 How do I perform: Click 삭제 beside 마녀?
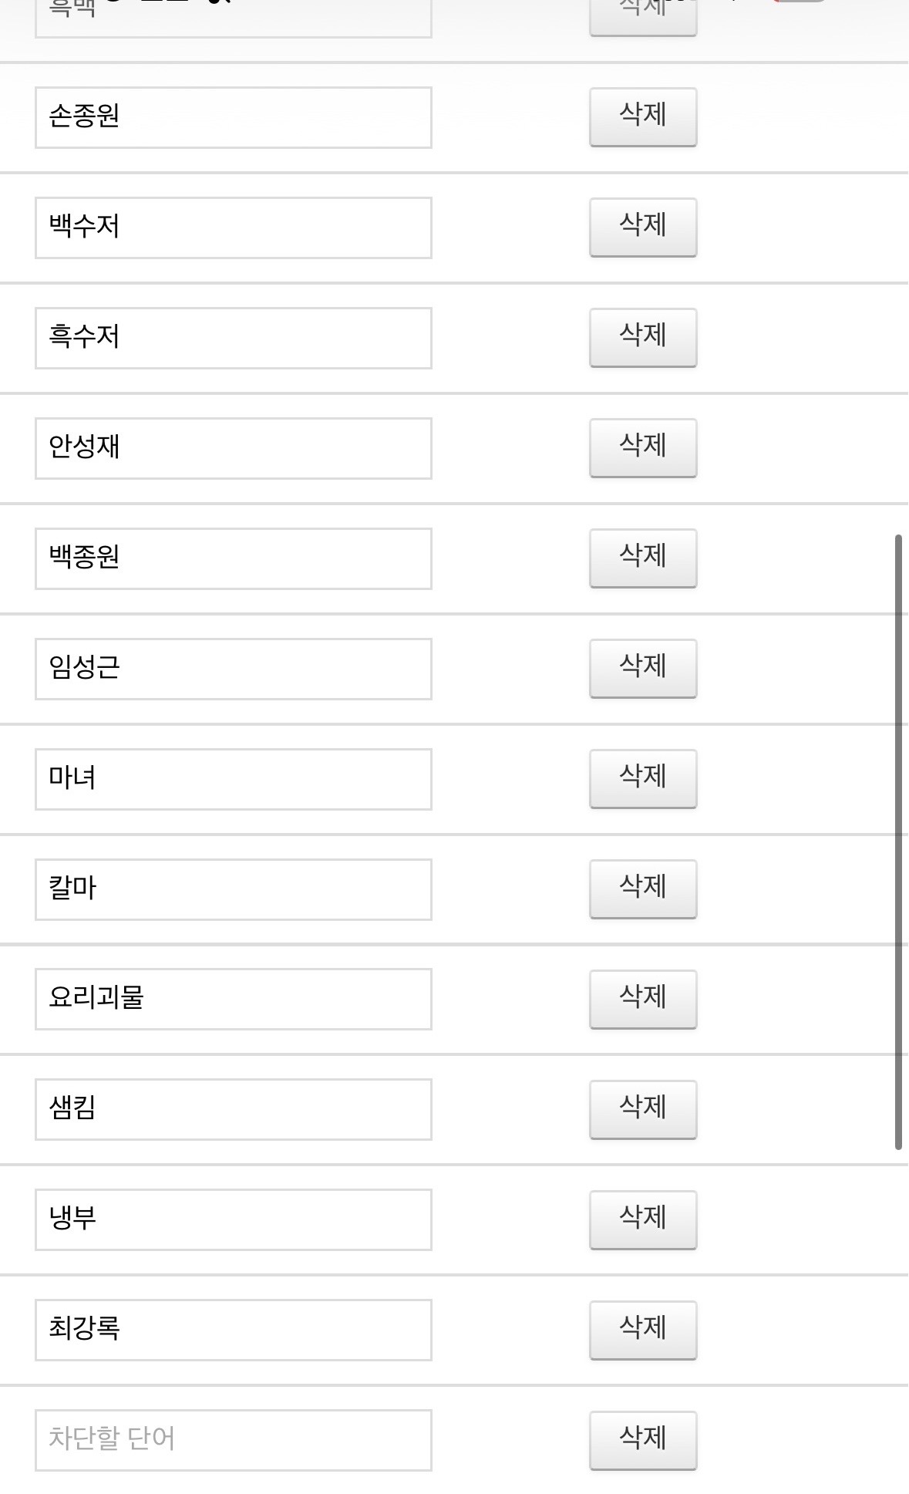[643, 778]
